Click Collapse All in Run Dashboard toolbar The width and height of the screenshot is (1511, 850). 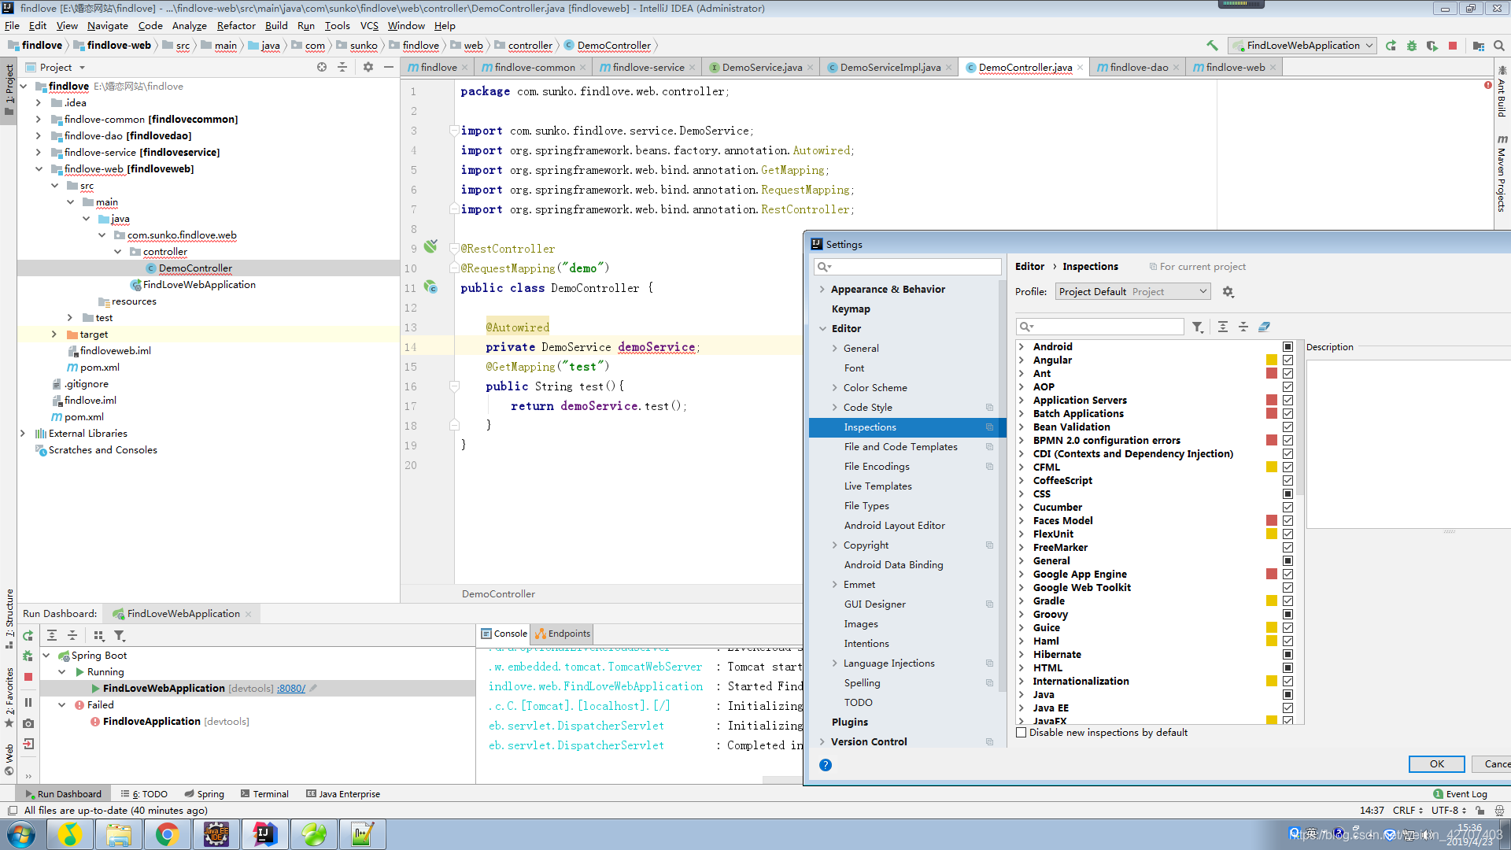[72, 636]
